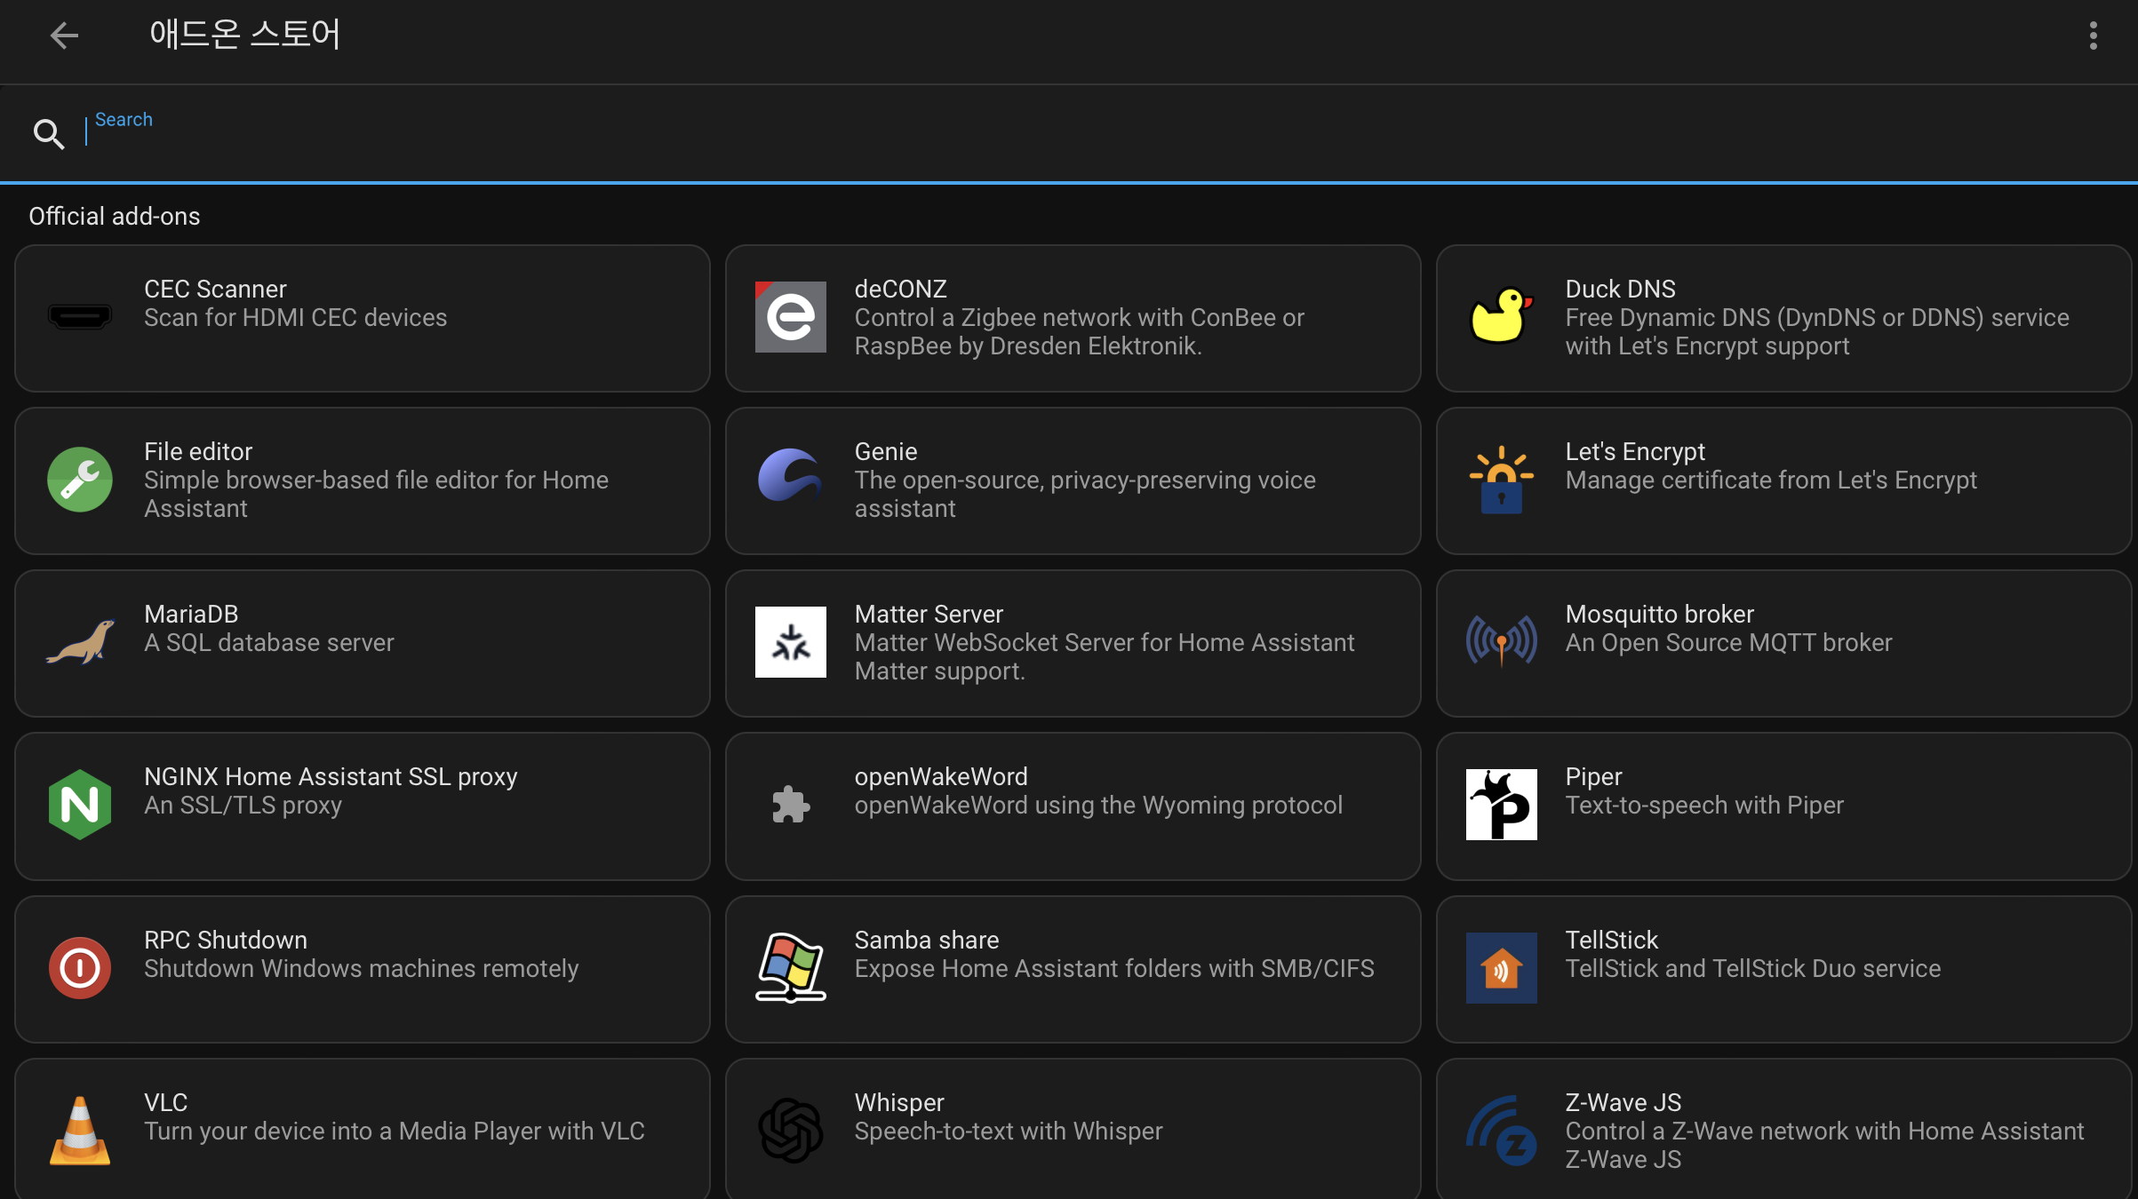Open the three-dot overflow menu
The image size is (2138, 1199).
point(2093,36)
